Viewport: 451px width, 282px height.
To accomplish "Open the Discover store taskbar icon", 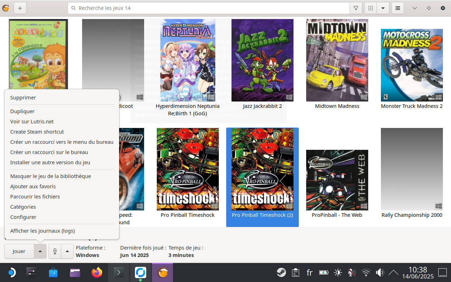I will (x=53, y=272).
